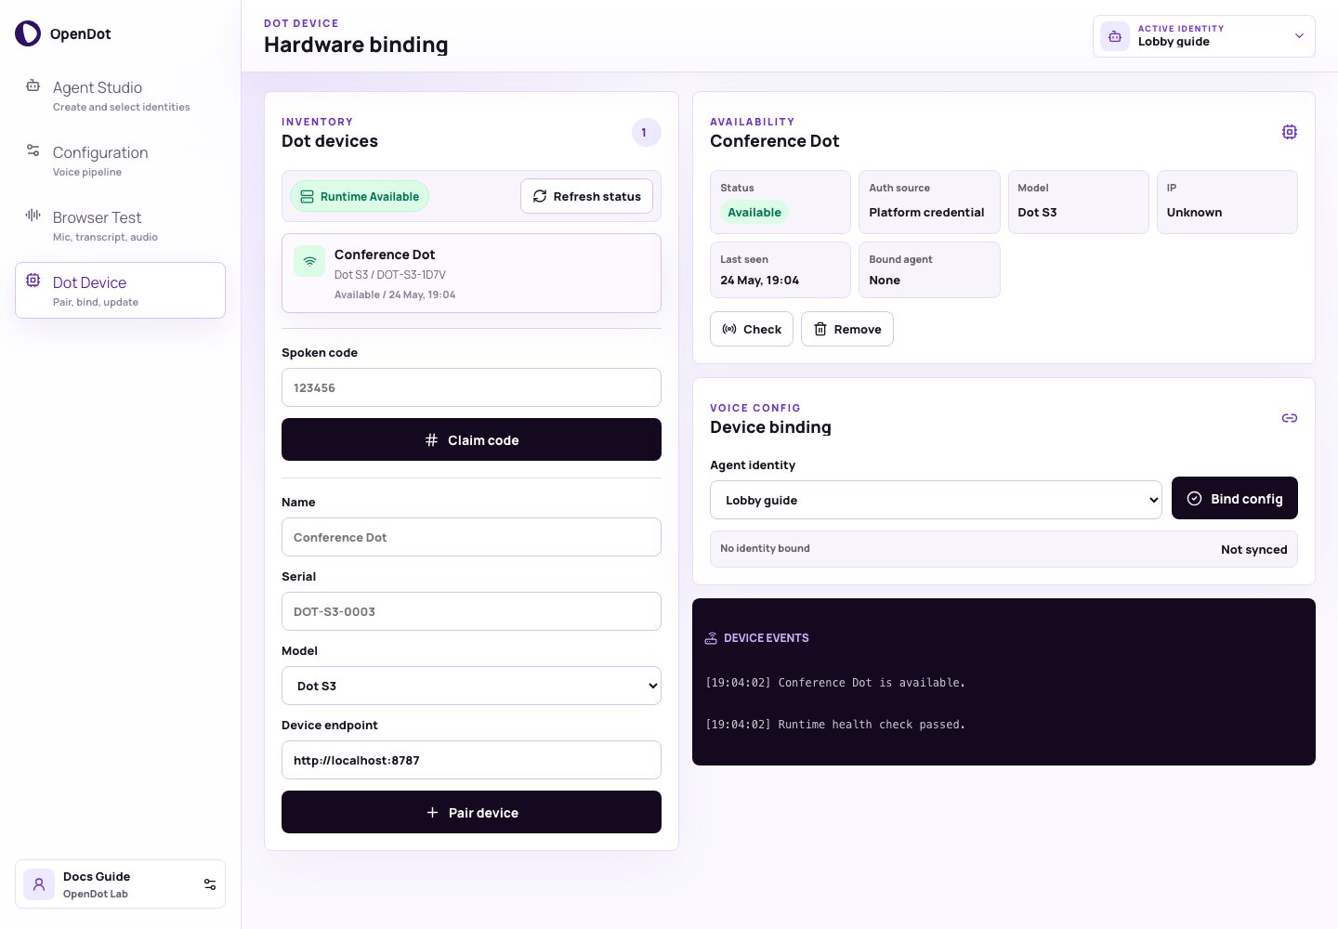Click the Check button

(752, 329)
